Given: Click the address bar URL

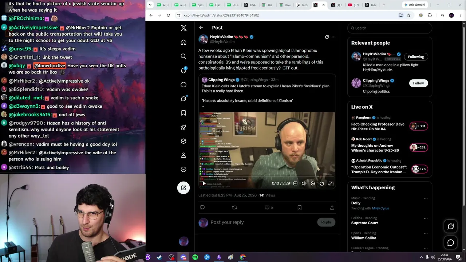Looking at the screenshot, I should point(221,15).
